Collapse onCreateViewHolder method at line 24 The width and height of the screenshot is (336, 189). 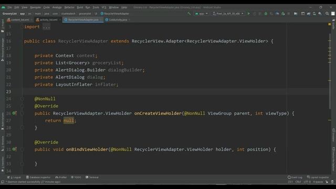[22, 99]
